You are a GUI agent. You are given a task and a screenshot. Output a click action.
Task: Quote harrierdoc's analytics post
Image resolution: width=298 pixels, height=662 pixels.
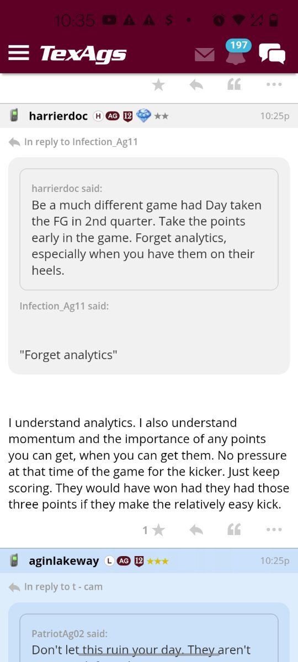235,530
